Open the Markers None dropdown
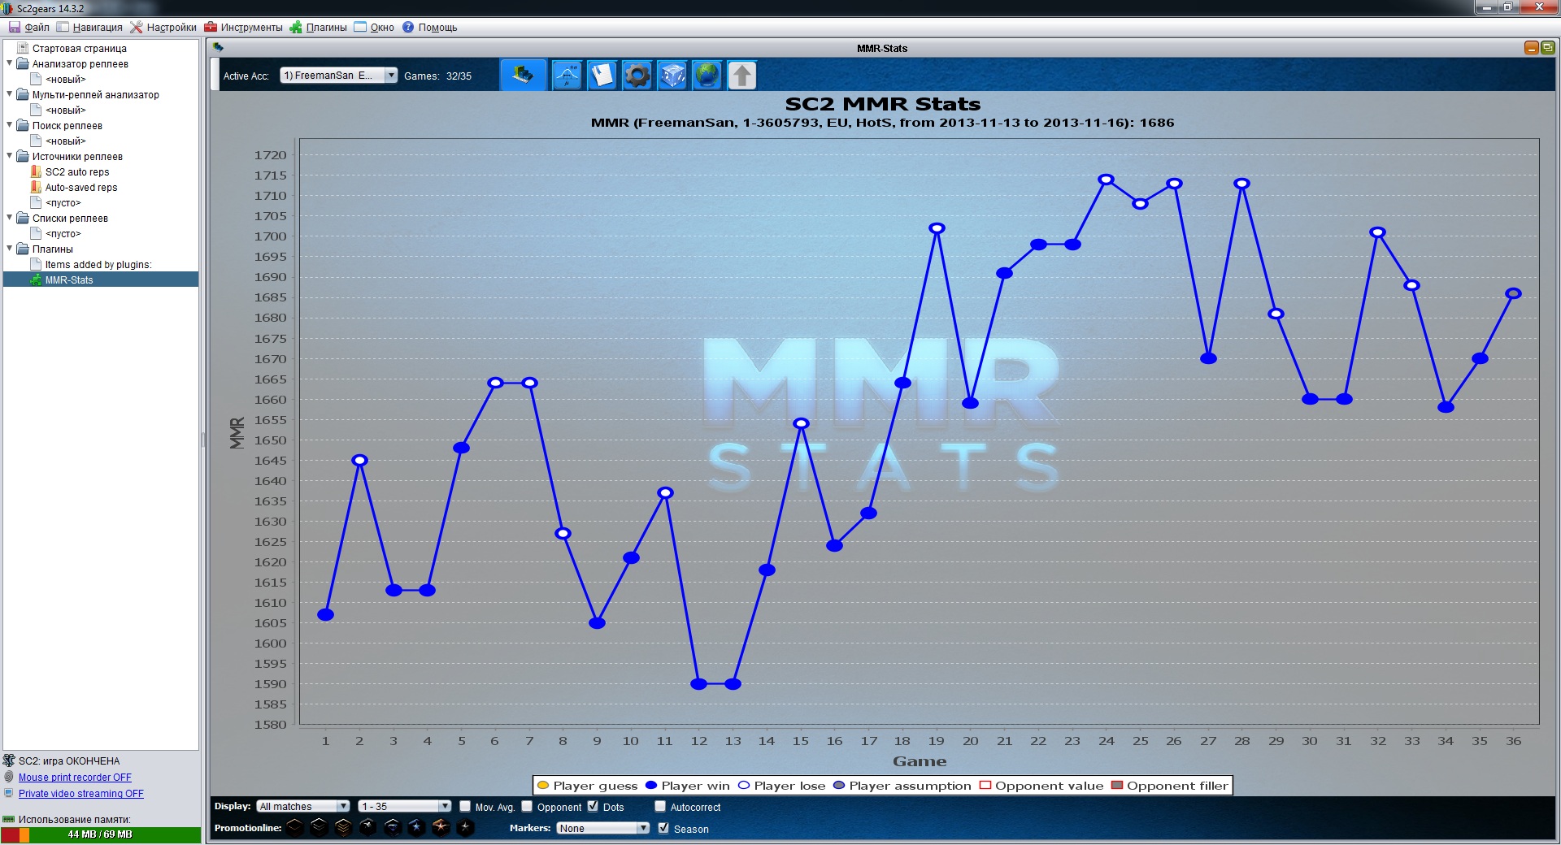 click(x=603, y=828)
